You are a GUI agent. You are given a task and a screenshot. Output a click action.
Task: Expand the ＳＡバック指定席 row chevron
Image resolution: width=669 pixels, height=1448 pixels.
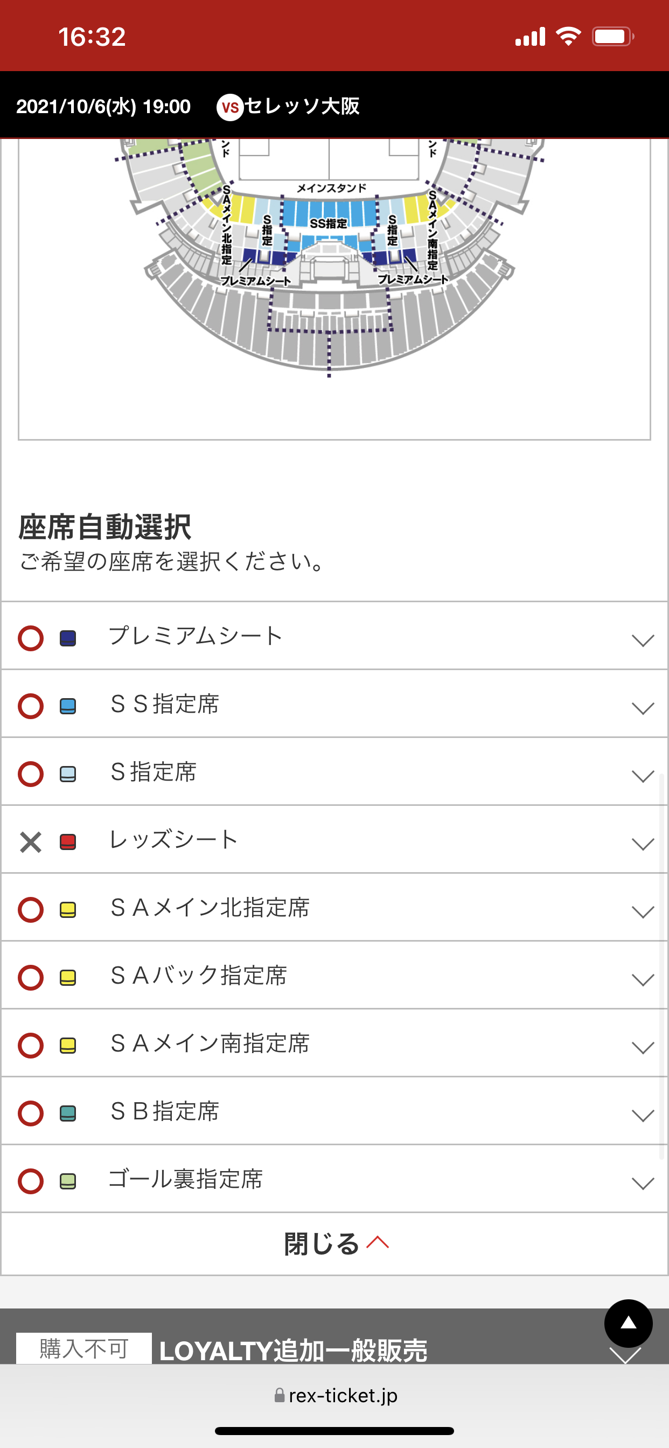(x=643, y=980)
